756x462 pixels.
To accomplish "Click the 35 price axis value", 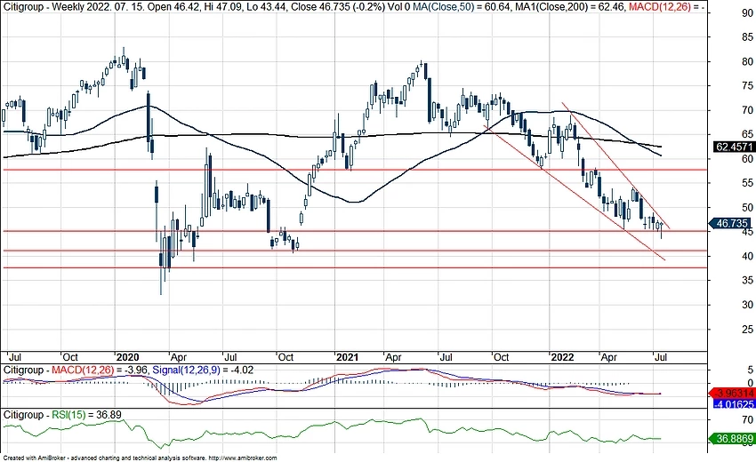I will 747,281.
